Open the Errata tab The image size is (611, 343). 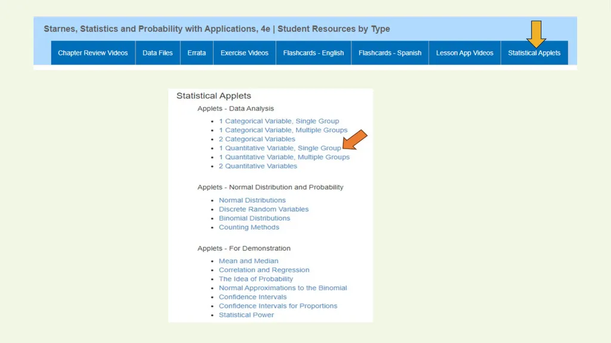tap(196, 52)
